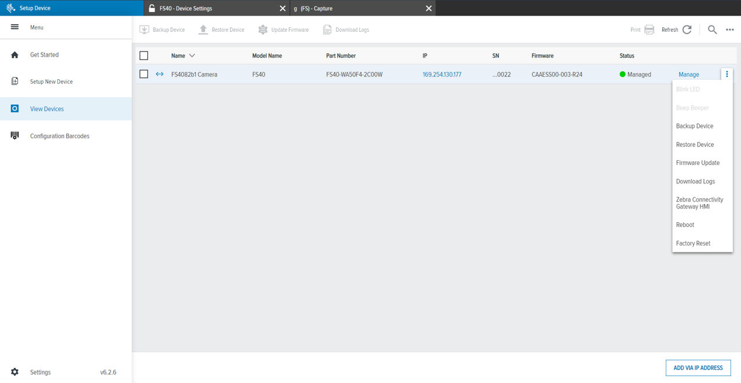Open the toolbar more options ellipsis
The height and width of the screenshot is (383, 741).
pos(730,30)
